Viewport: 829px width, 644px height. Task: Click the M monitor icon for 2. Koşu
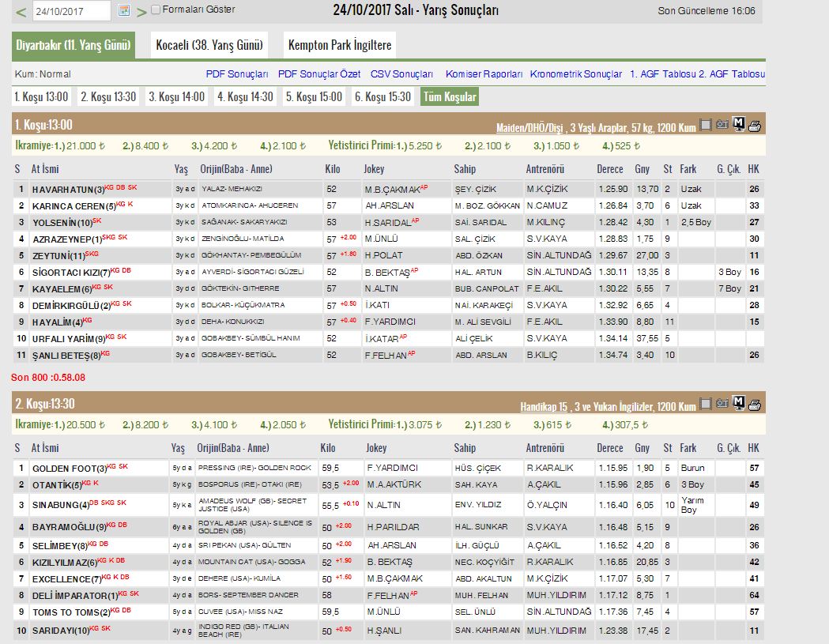[x=739, y=404]
